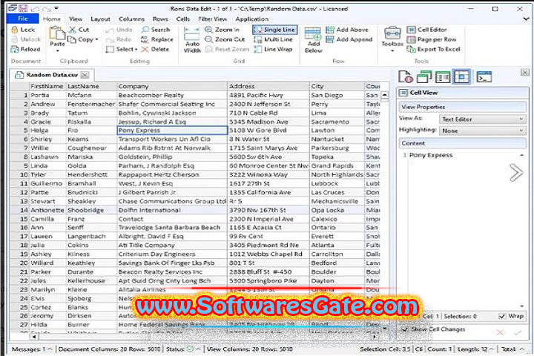Enable Single Line grid mode
The width and height of the screenshot is (534, 356).
[x=274, y=30]
